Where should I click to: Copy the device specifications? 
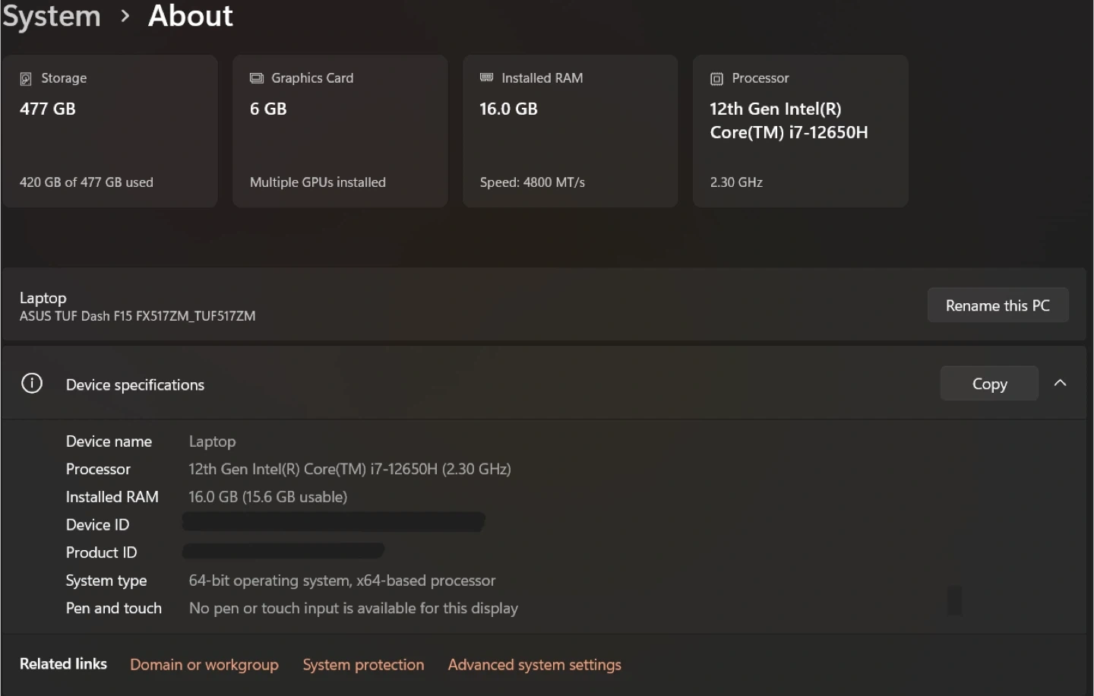click(x=988, y=384)
